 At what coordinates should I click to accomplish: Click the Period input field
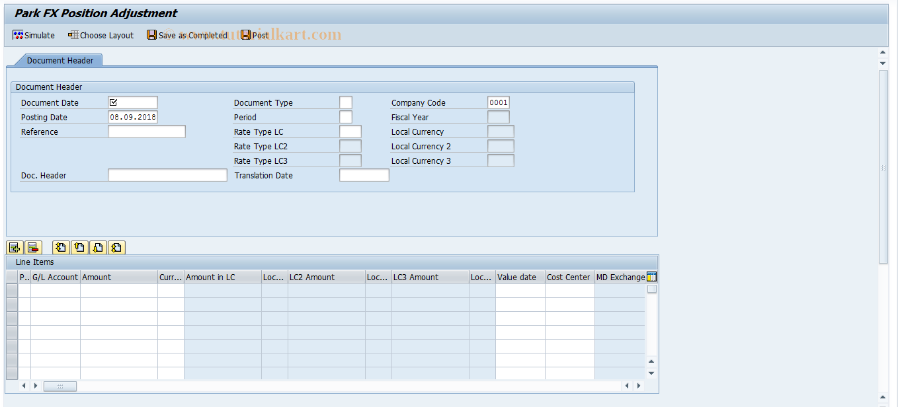coord(346,117)
